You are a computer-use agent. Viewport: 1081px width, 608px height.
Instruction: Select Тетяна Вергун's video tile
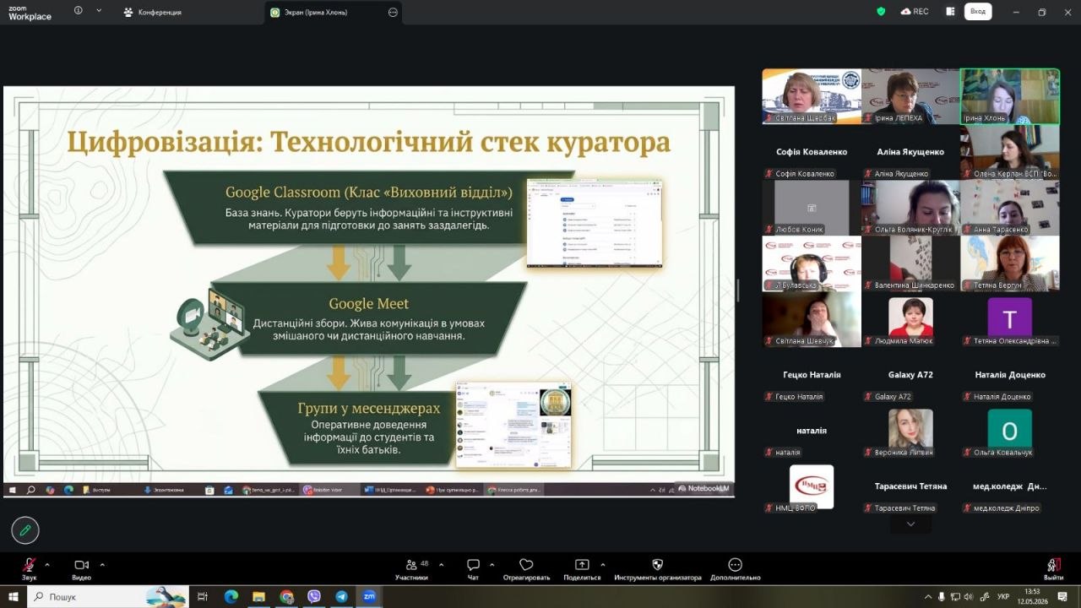point(1010,263)
